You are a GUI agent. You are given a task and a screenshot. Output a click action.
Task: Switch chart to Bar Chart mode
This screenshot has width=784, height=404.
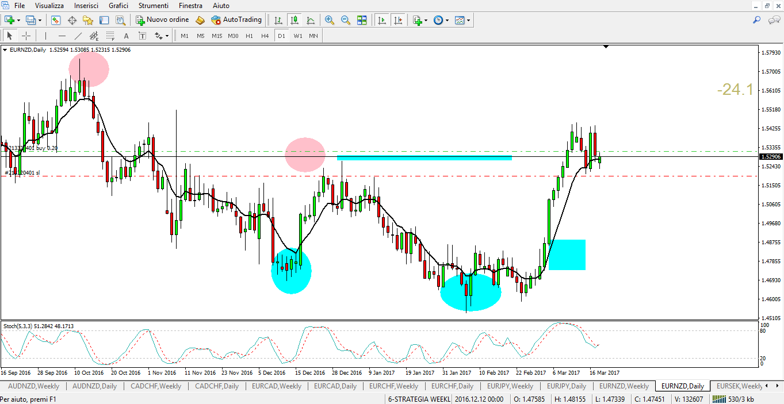[278, 20]
